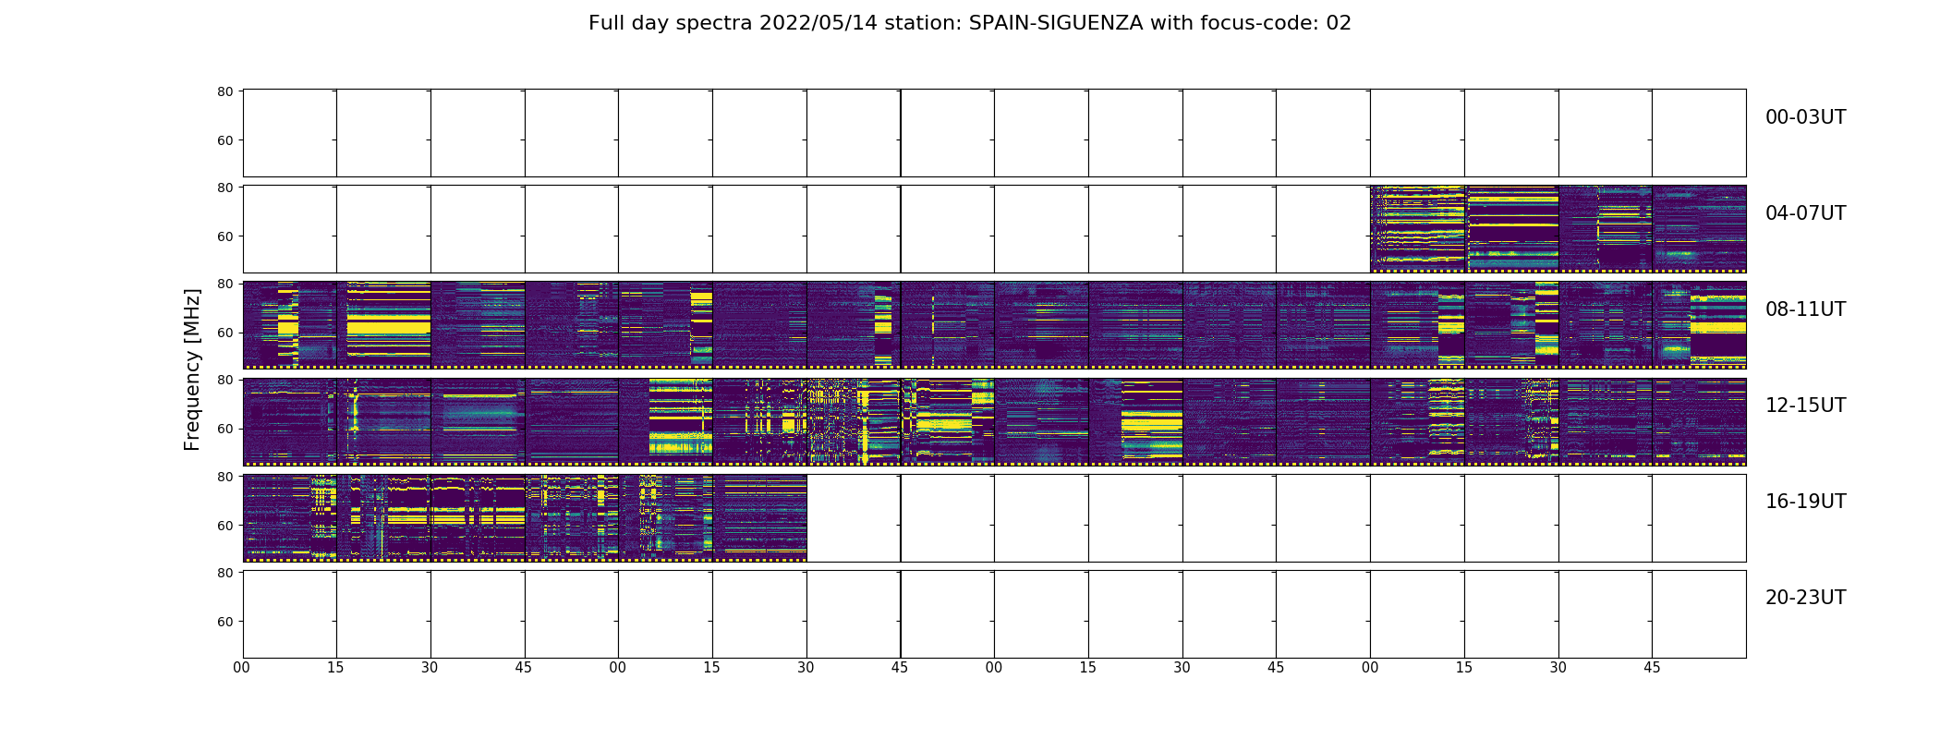Screen dimensions: 1940x739
Task: Click the first spectrogram panel in the 12-15UT row
Action: pos(289,421)
